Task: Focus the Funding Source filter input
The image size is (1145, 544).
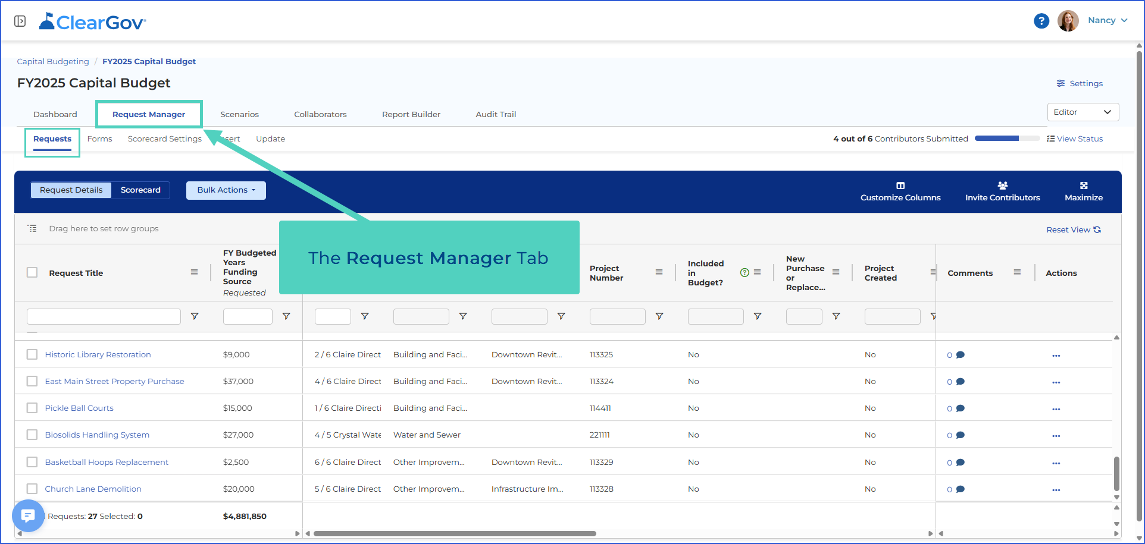Action: pyautogui.click(x=248, y=316)
